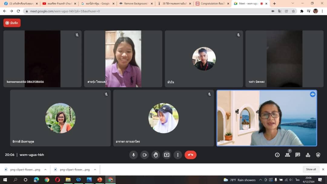This screenshot has height=184, width=327.
Task: Click the red leave call button
Action: [x=190, y=155]
